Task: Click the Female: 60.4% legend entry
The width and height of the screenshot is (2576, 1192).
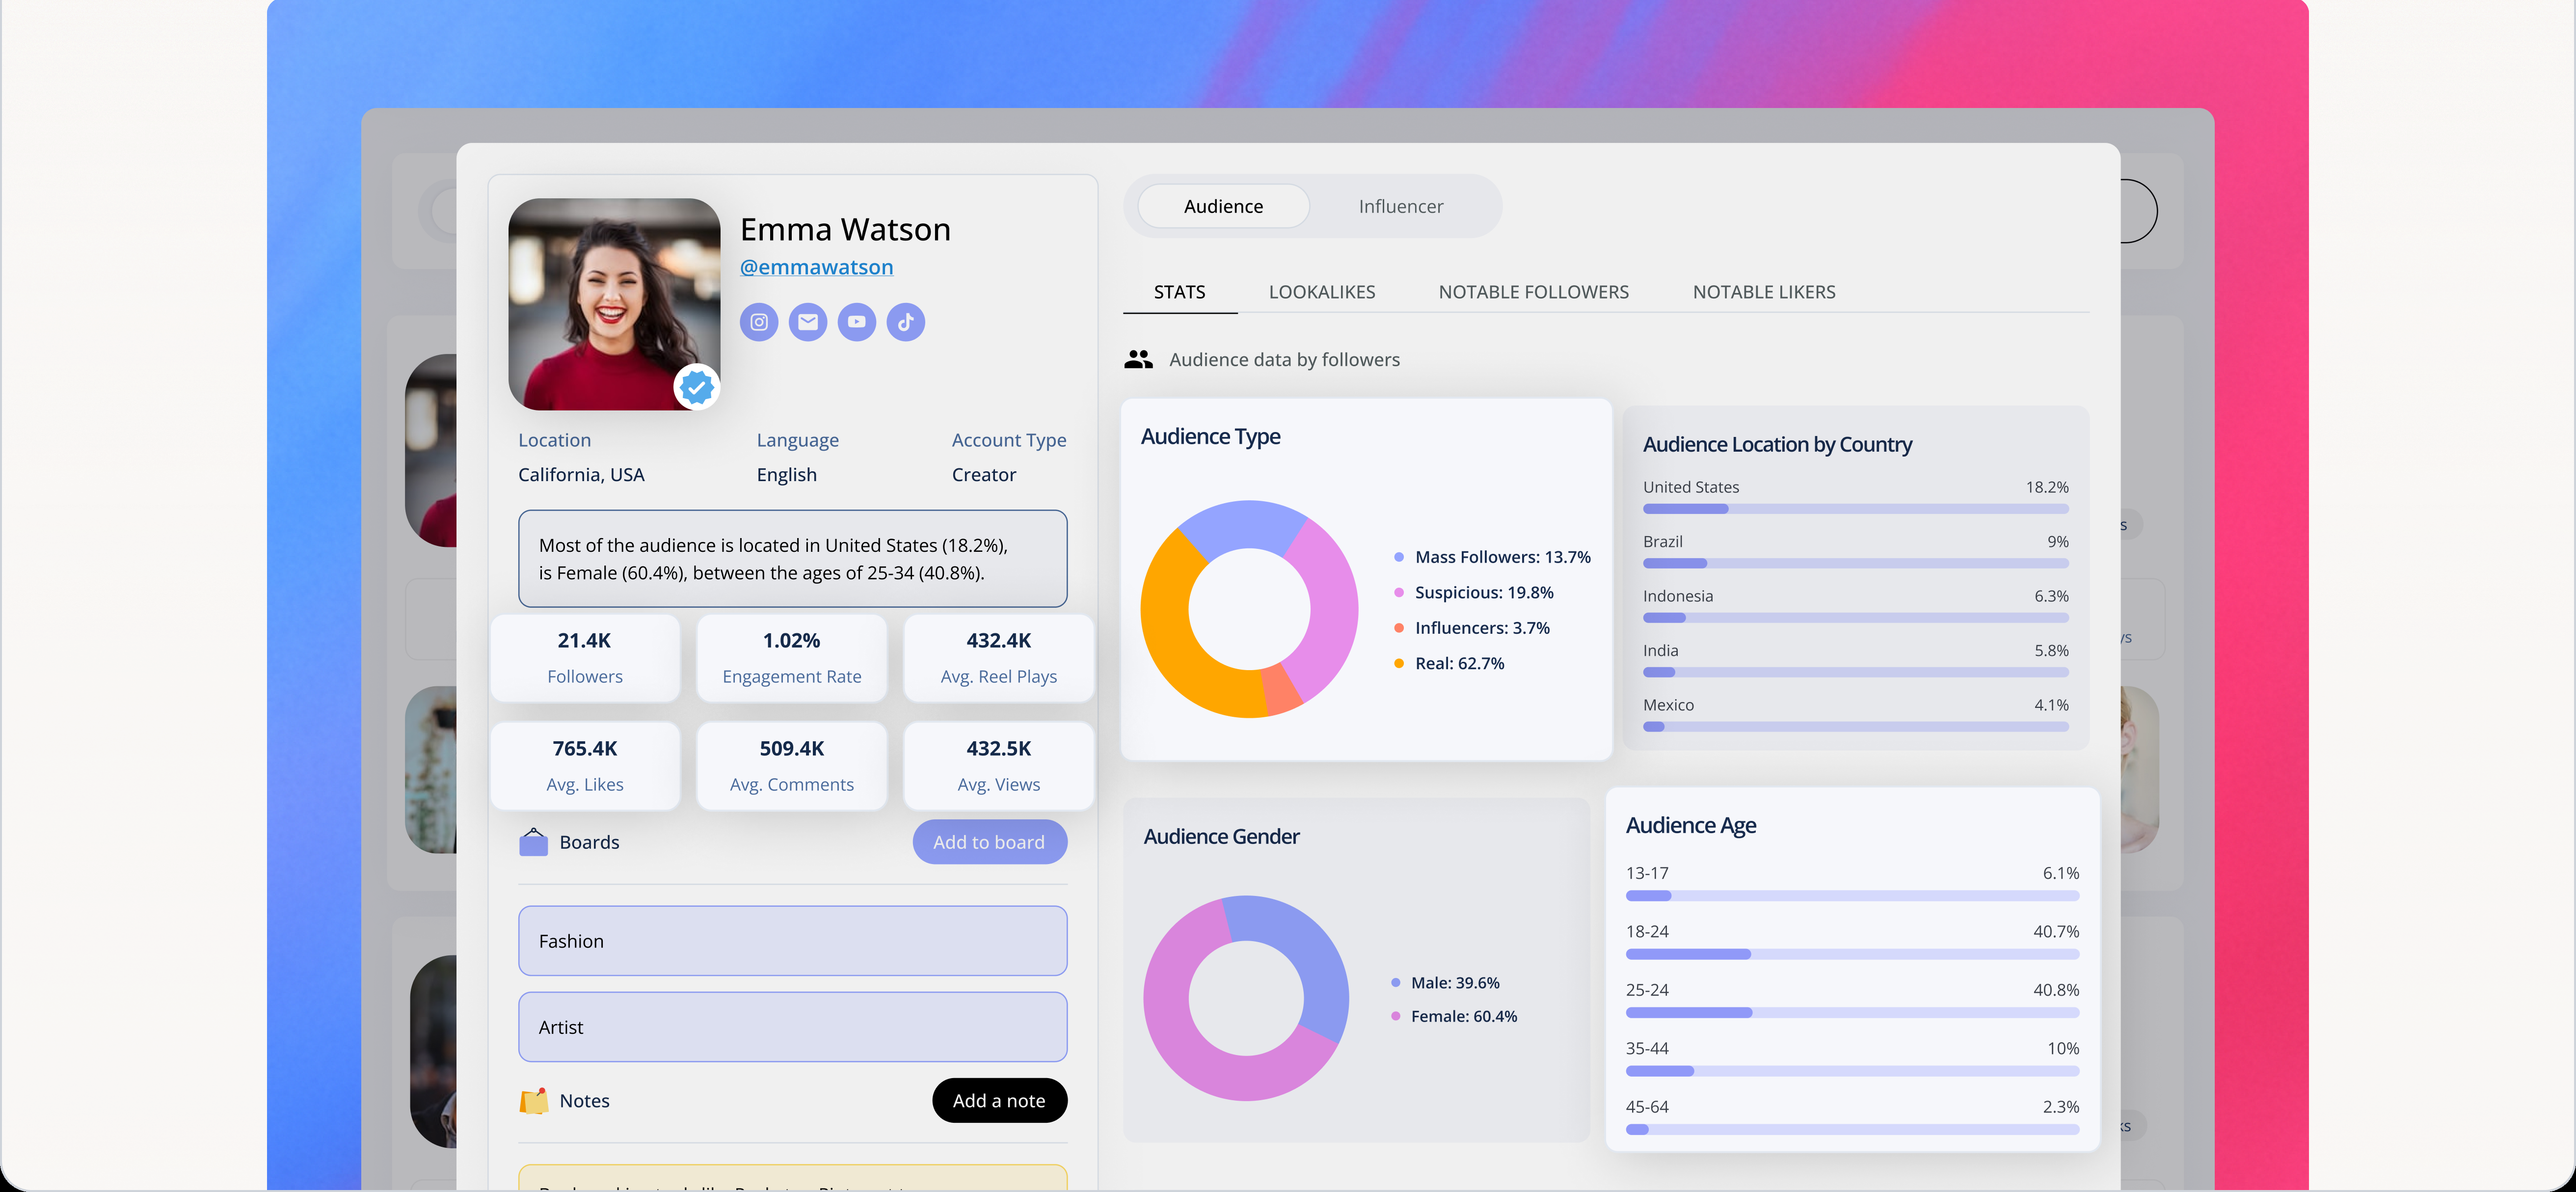Action: (x=1454, y=1016)
